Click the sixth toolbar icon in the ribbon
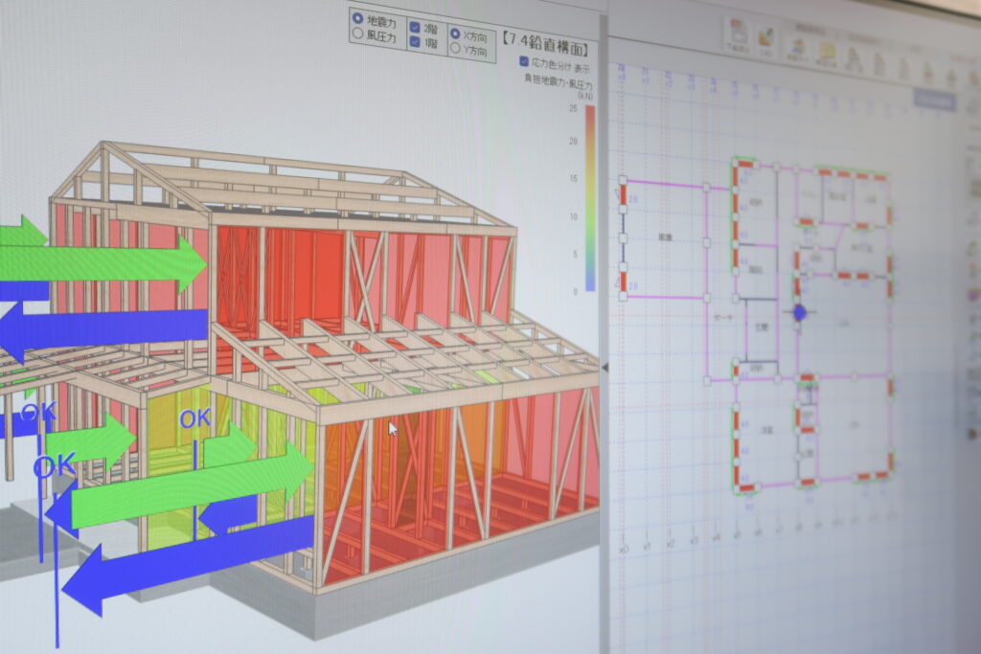Viewport: 981px width, 654px height. 878,63
